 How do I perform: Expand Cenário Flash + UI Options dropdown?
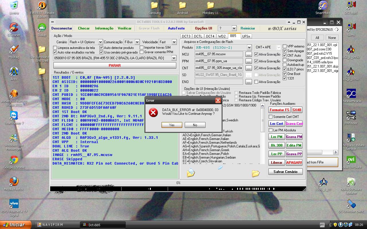[x=100, y=42]
